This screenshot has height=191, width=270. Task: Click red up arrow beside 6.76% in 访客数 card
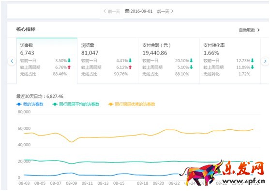(x=69, y=67)
